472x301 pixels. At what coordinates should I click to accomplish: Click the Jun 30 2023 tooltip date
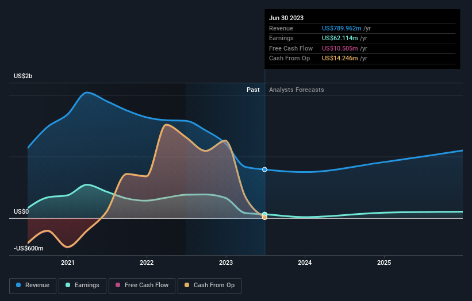point(286,18)
